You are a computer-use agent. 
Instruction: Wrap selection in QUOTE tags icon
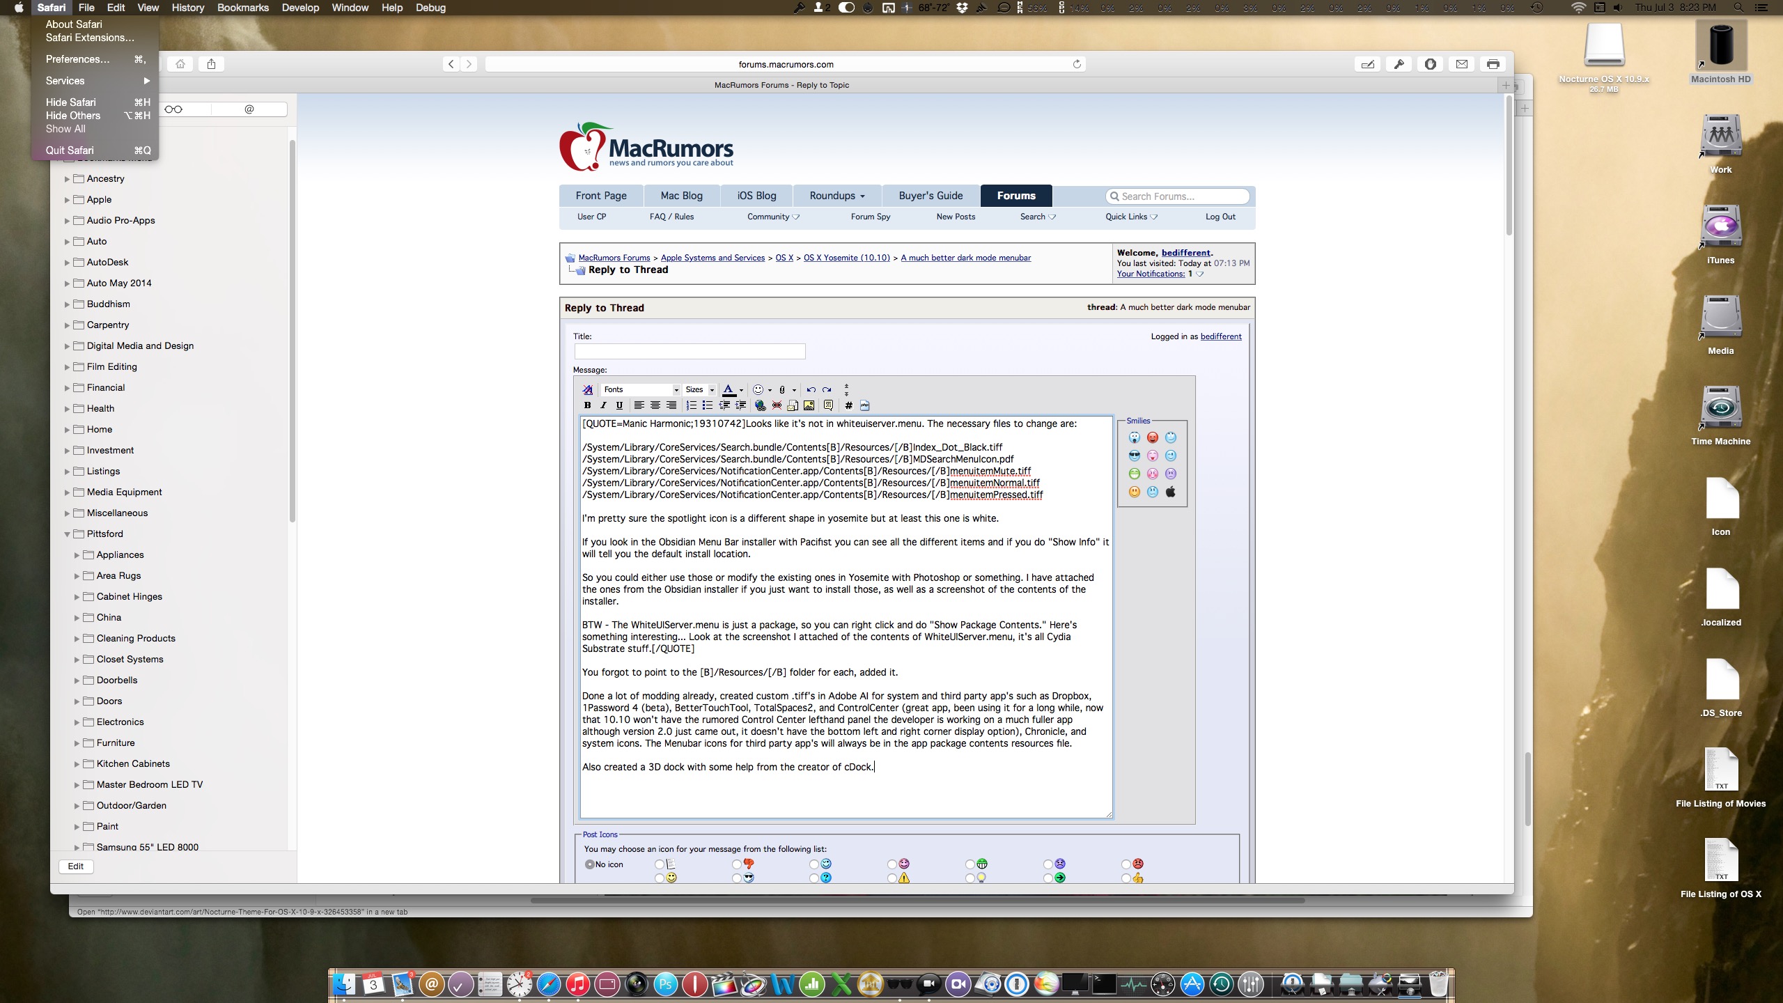click(x=828, y=405)
